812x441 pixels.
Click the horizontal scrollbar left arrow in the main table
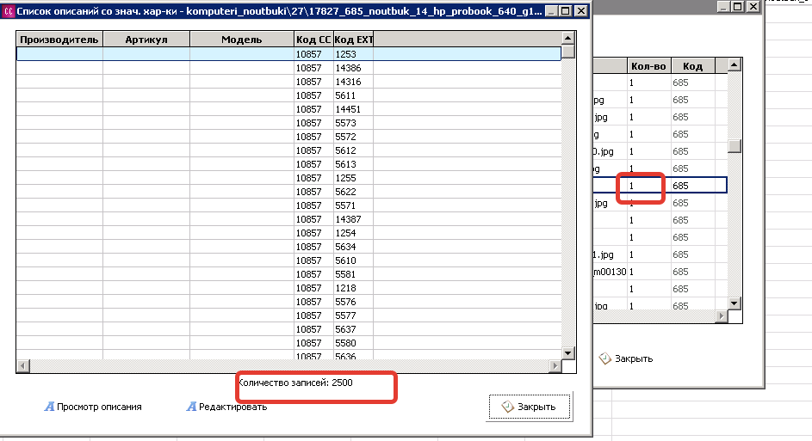[x=22, y=366]
